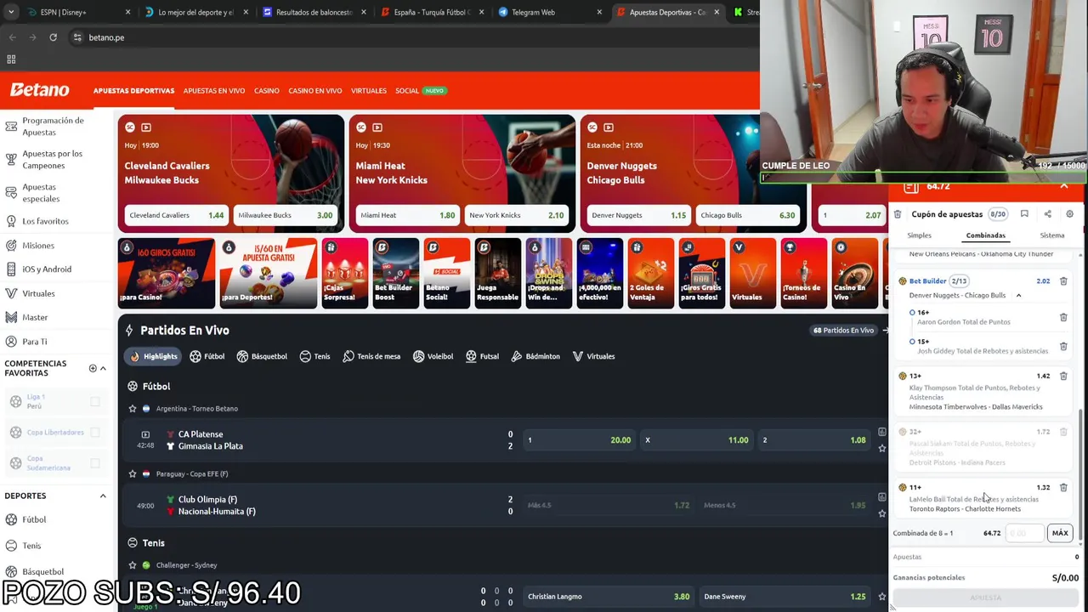Open the 68 Partidos En Vivo link

(x=843, y=331)
